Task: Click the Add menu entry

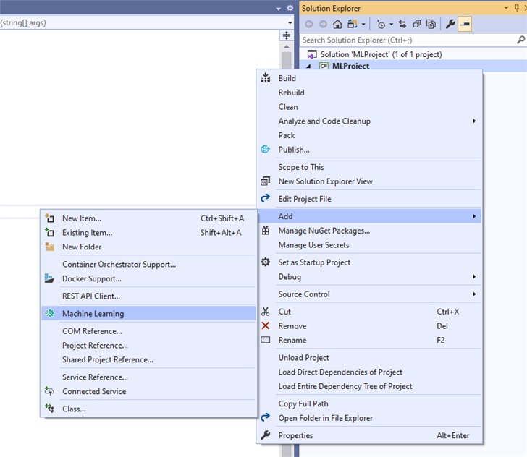Action: point(370,216)
